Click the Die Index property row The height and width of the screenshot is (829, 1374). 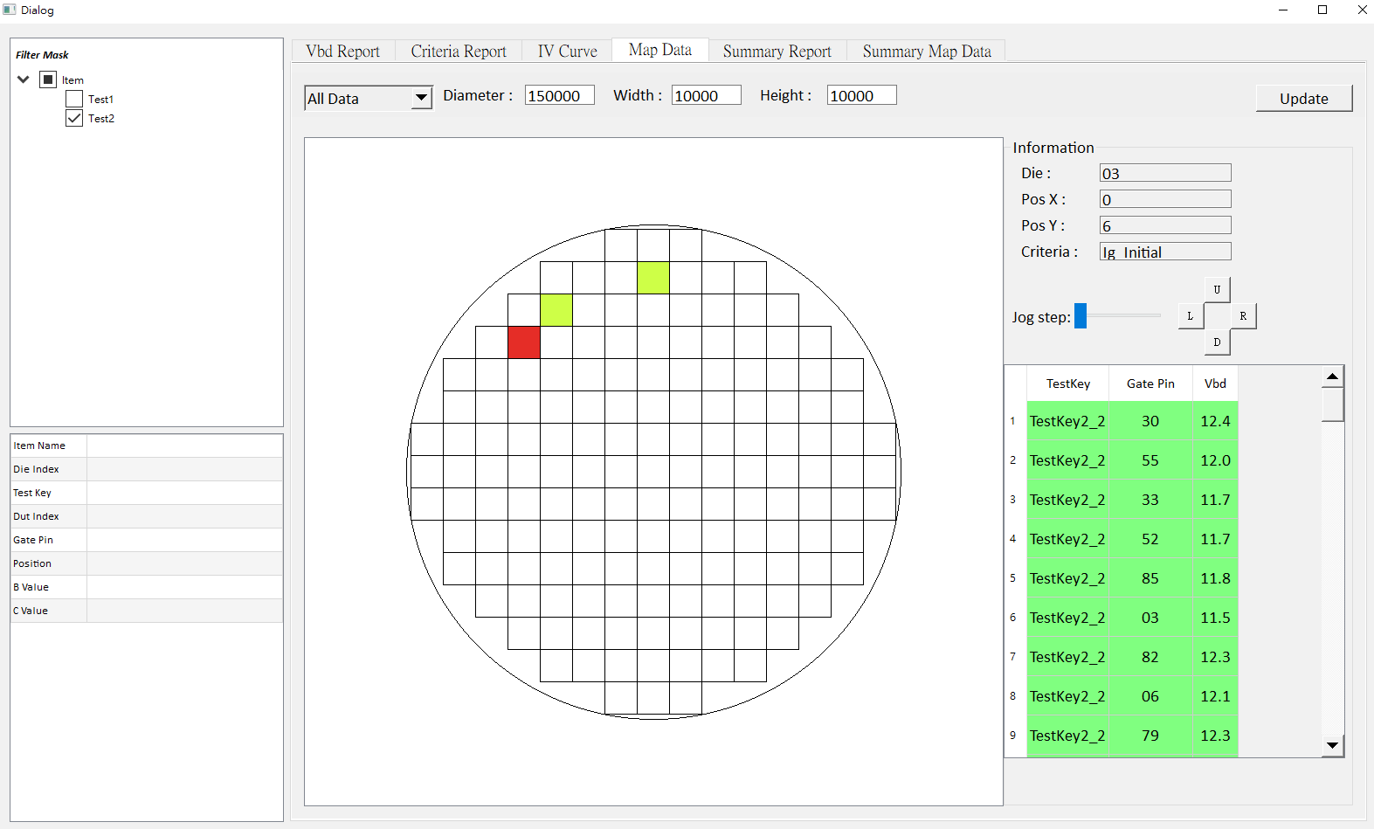pyautogui.click(x=147, y=469)
